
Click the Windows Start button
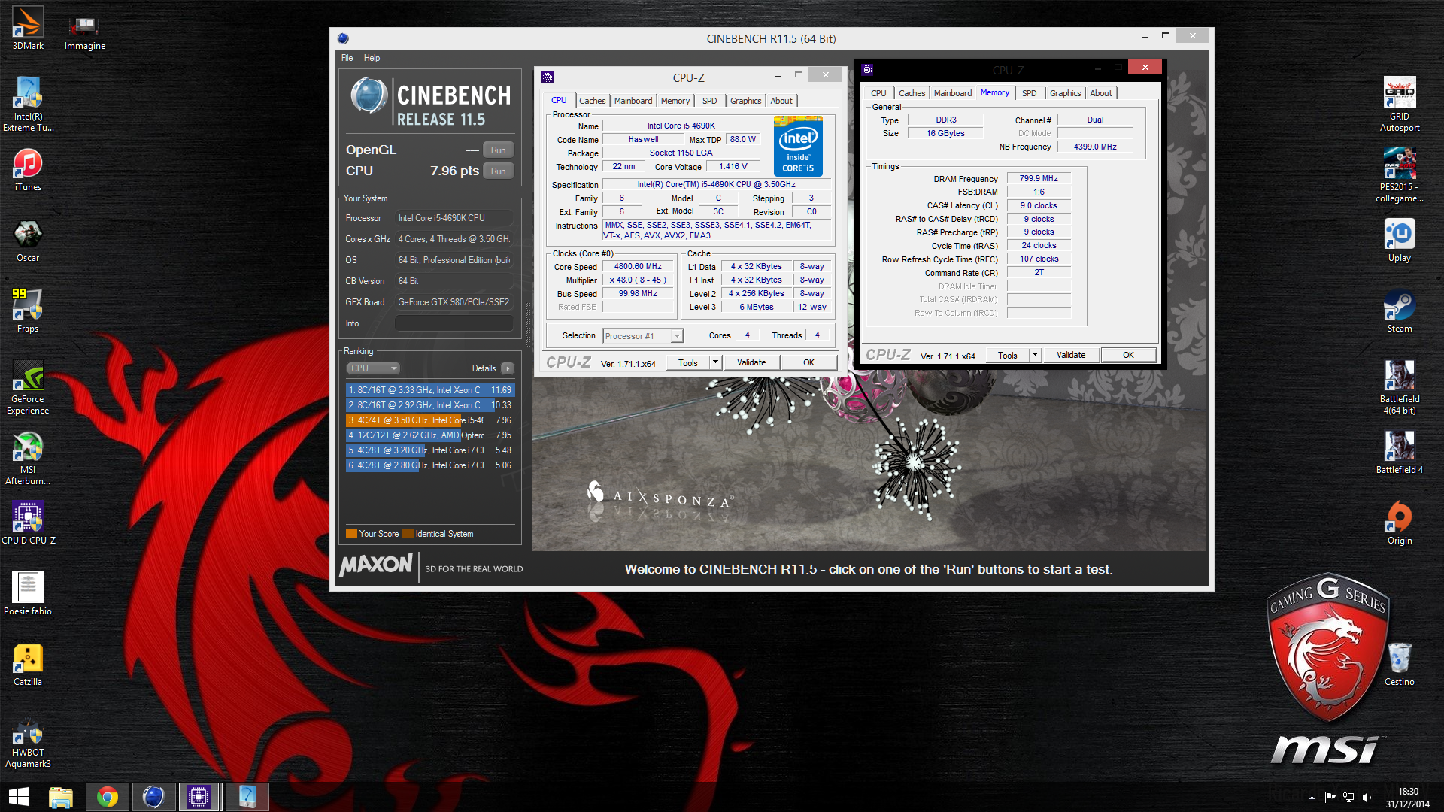18,797
